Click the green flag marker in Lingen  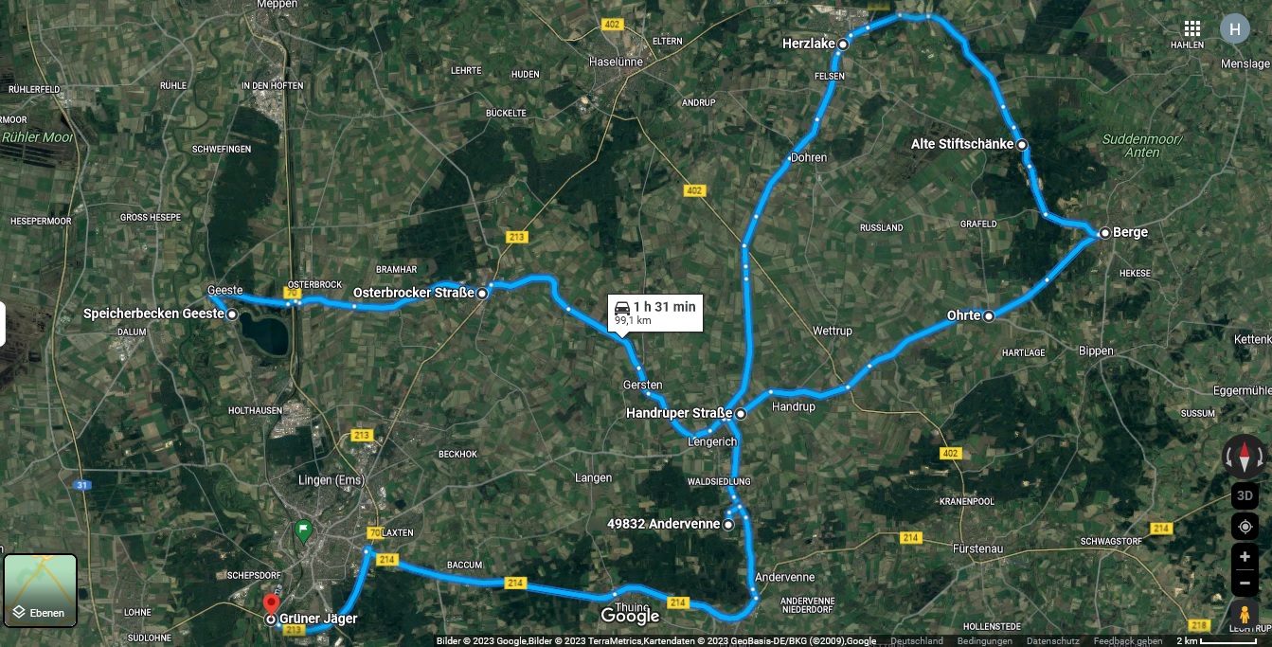coord(303,530)
